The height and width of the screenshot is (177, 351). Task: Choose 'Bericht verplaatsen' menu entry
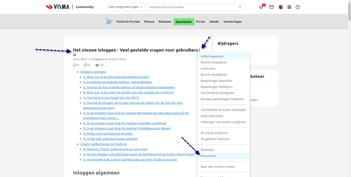223,62
